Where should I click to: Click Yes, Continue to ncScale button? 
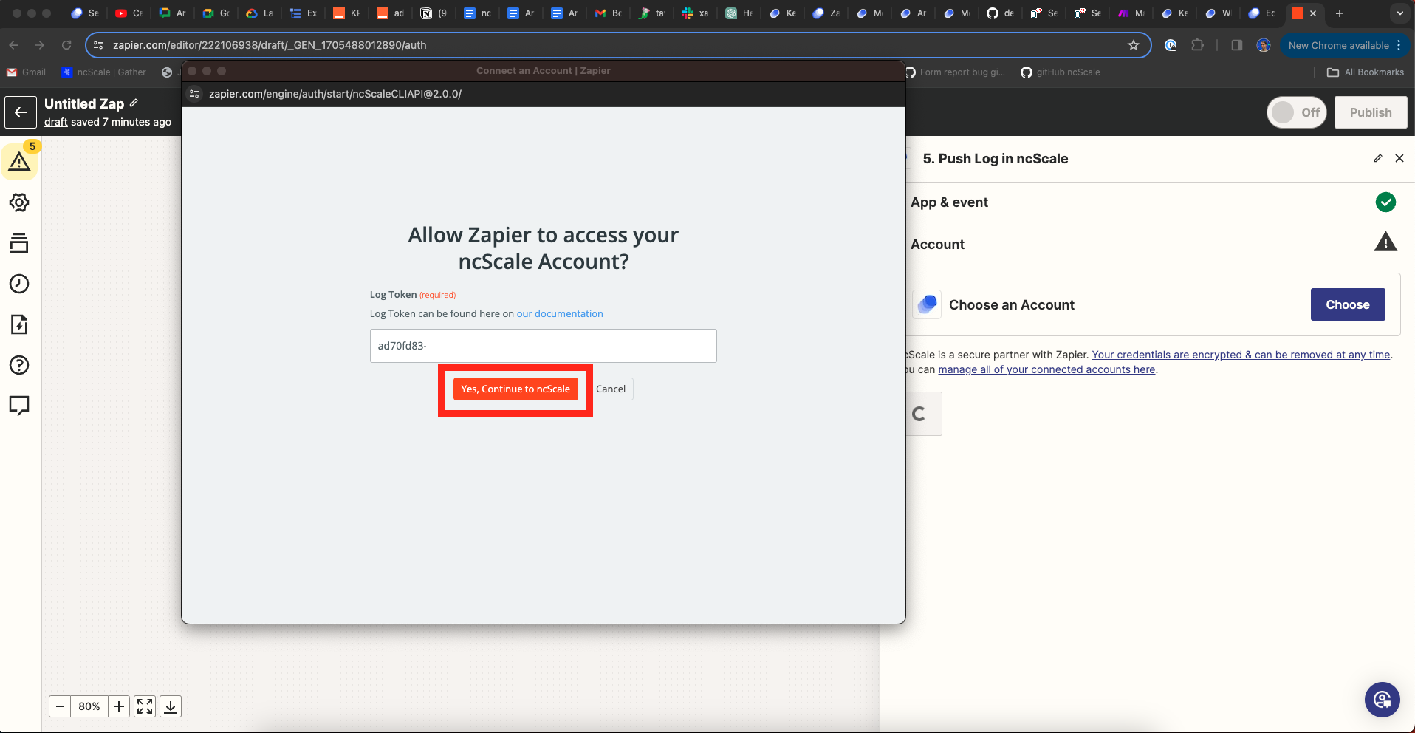tap(515, 389)
